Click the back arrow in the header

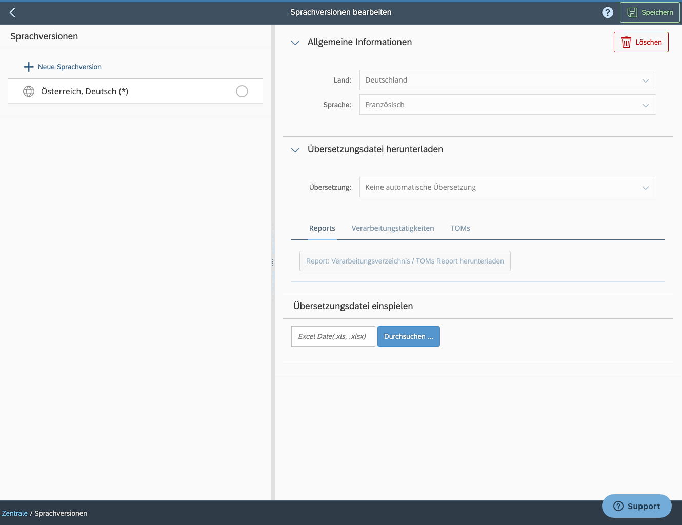(x=12, y=12)
